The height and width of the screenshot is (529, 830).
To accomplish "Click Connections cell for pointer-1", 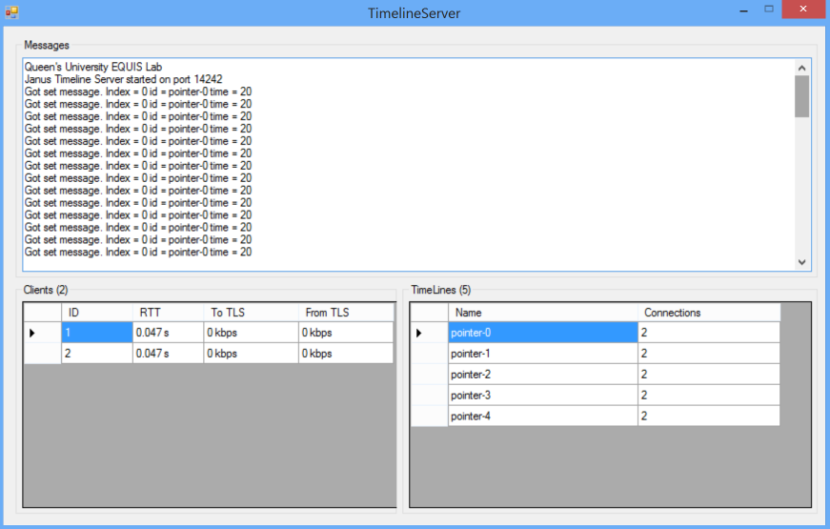I will tap(709, 354).
